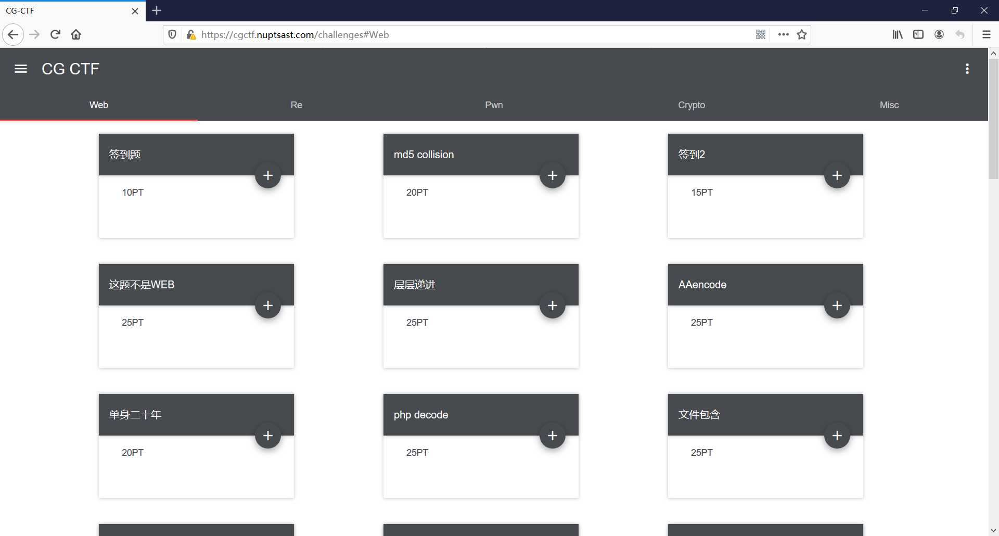Open tracking protection shield info
Image resolution: width=999 pixels, height=536 pixels.
click(x=172, y=35)
